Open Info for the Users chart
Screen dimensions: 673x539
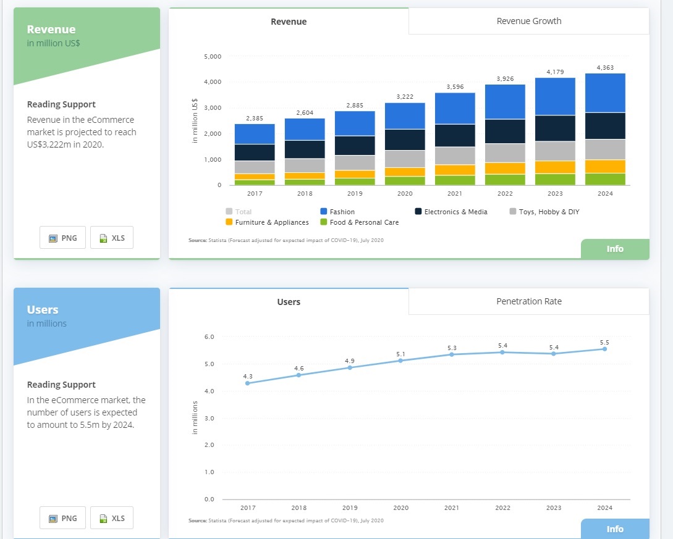click(614, 529)
